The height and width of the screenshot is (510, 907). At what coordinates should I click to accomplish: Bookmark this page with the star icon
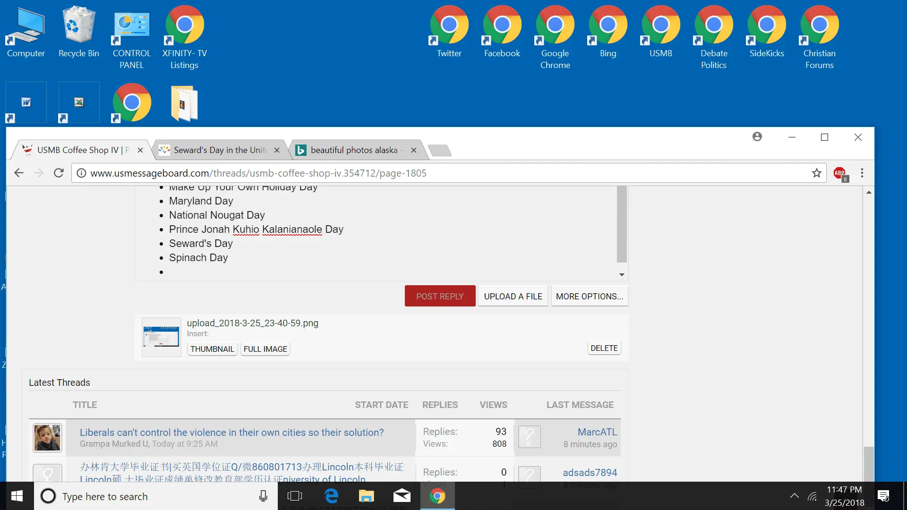pyautogui.click(x=817, y=173)
